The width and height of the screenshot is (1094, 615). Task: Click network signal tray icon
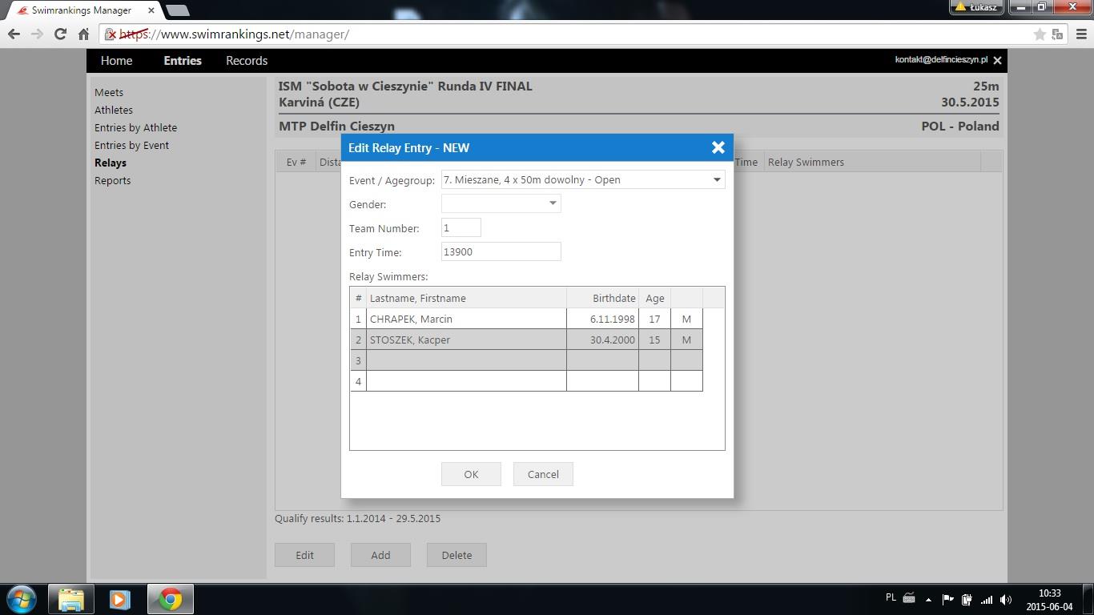point(987,599)
